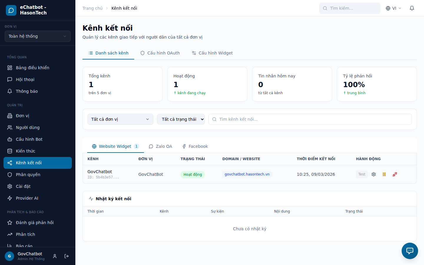Open the Tất cả trạng thái status dropdown
Image resolution: width=424 pixels, height=265 pixels.
point(181,119)
